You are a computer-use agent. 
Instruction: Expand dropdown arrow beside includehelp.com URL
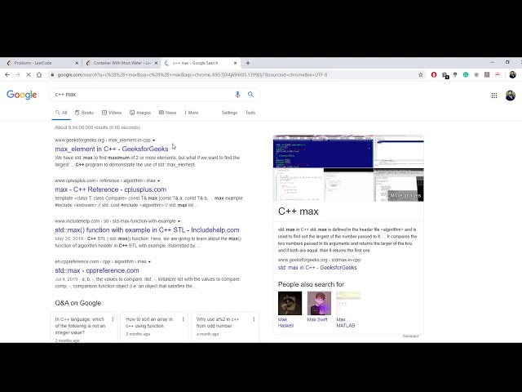pyautogui.click(x=179, y=221)
